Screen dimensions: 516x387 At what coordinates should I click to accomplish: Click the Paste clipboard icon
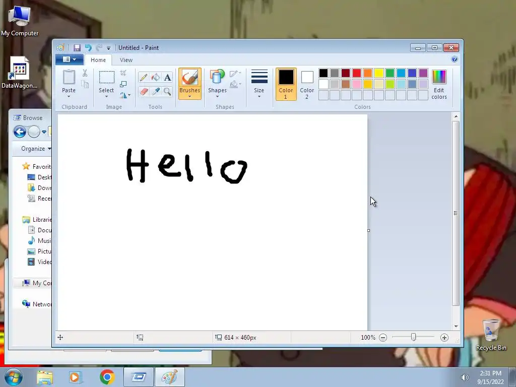tap(69, 77)
